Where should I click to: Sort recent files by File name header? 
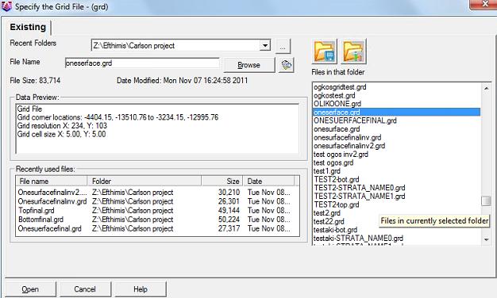[x=52, y=181]
